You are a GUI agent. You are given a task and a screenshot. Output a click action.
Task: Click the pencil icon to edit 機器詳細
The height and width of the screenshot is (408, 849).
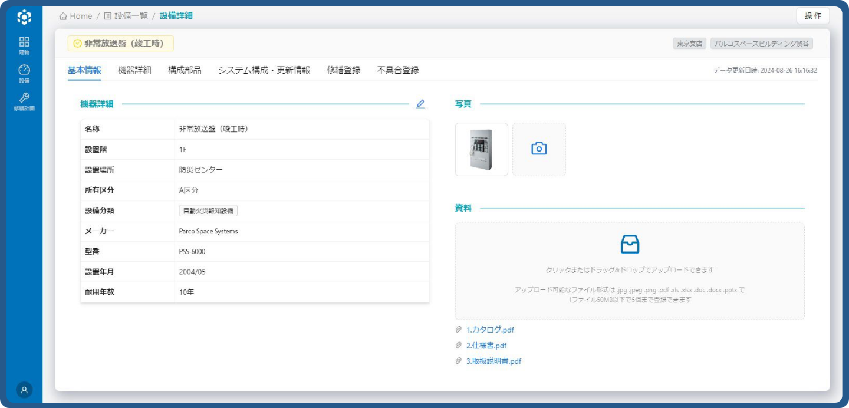[x=420, y=104]
